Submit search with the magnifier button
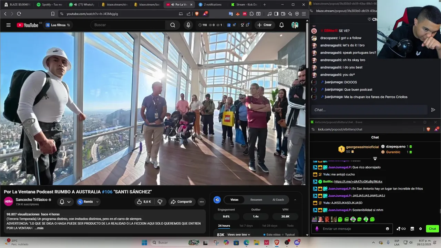441x248 pixels. pos(173,25)
